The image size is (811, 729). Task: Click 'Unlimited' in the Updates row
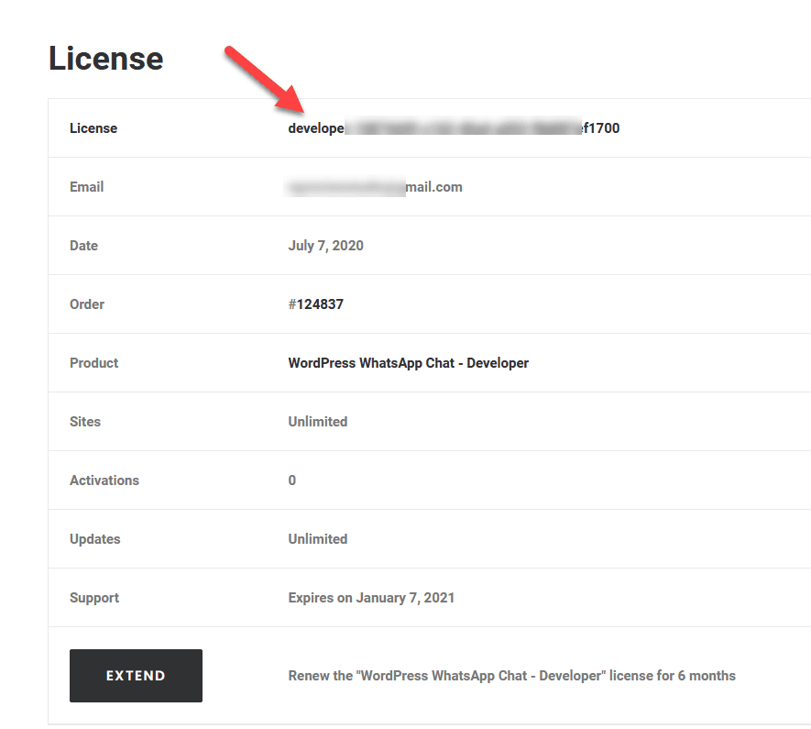pos(317,538)
